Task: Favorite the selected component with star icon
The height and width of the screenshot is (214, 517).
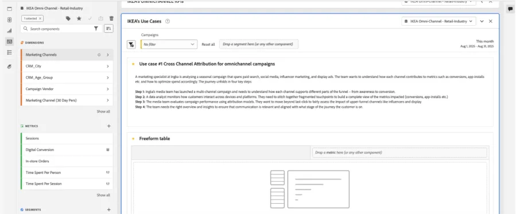Action: 79,18
